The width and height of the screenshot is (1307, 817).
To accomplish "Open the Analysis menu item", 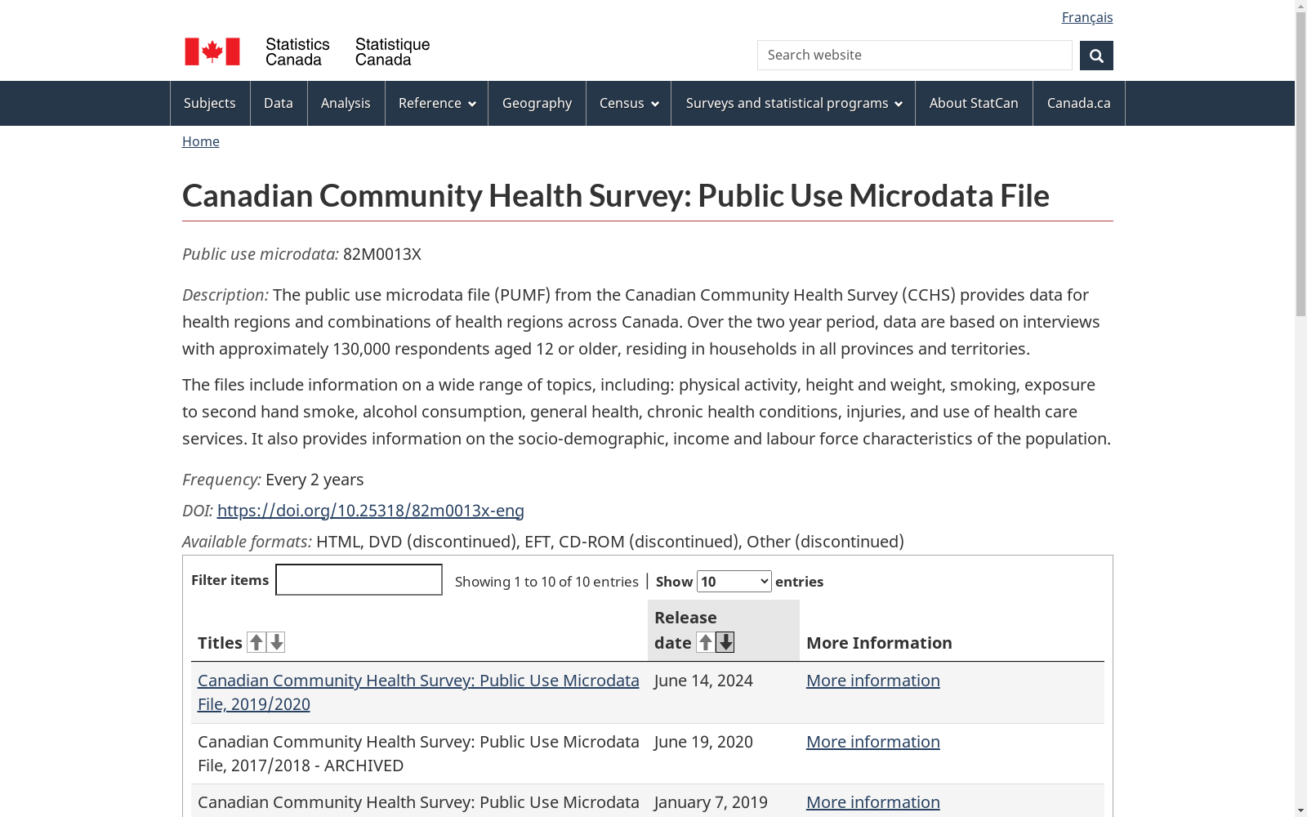I will coord(346,103).
